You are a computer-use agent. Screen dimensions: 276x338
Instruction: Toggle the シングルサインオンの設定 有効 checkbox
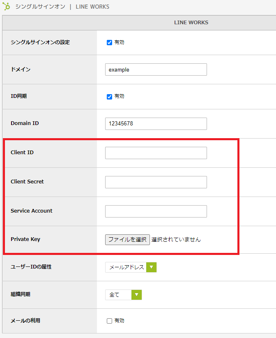(x=109, y=42)
